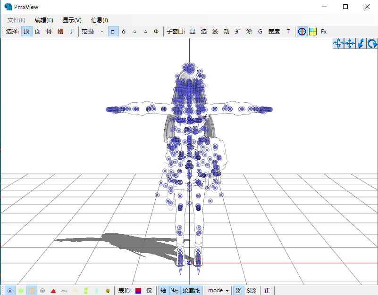Toggle the 影 shadow display
This screenshot has height=295, width=378.
237,290
